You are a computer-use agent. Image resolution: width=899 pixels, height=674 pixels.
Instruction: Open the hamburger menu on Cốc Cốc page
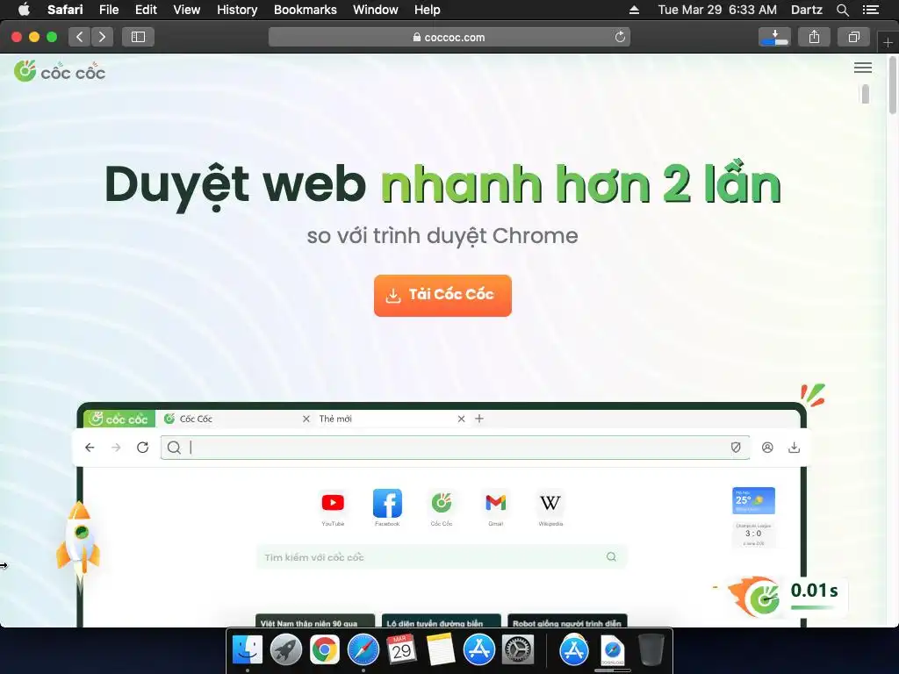pyautogui.click(x=862, y=68)
